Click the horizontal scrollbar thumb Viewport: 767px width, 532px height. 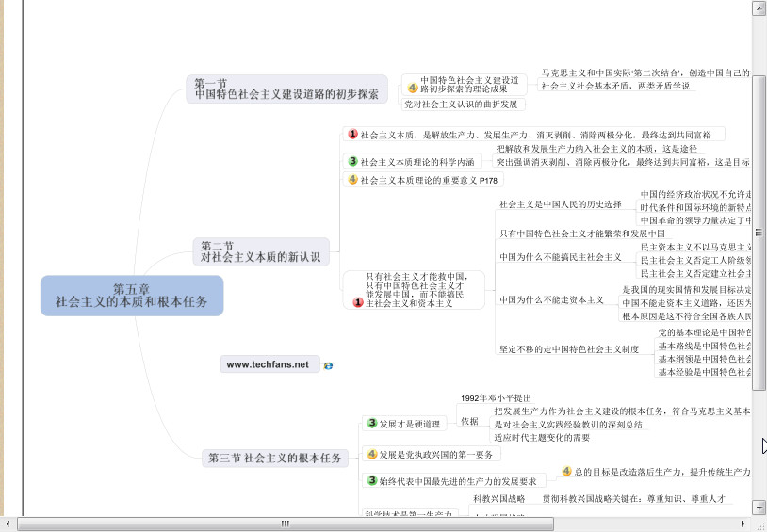pyautogui.click(x=286, y=524)
